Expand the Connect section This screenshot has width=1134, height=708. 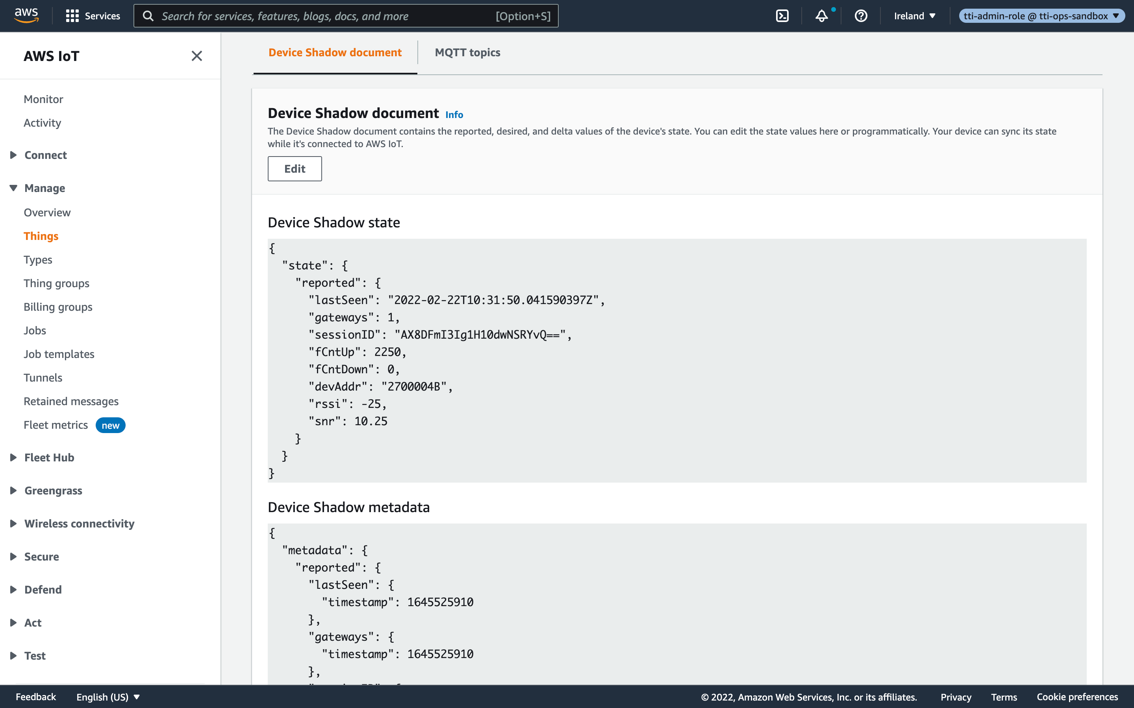[45, 155]
